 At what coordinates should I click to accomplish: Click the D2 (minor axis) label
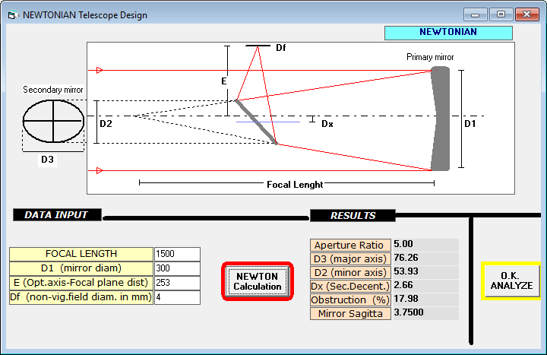click(350, 273)
